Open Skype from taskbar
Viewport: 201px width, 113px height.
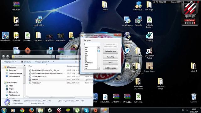click(x=86, y=110)
